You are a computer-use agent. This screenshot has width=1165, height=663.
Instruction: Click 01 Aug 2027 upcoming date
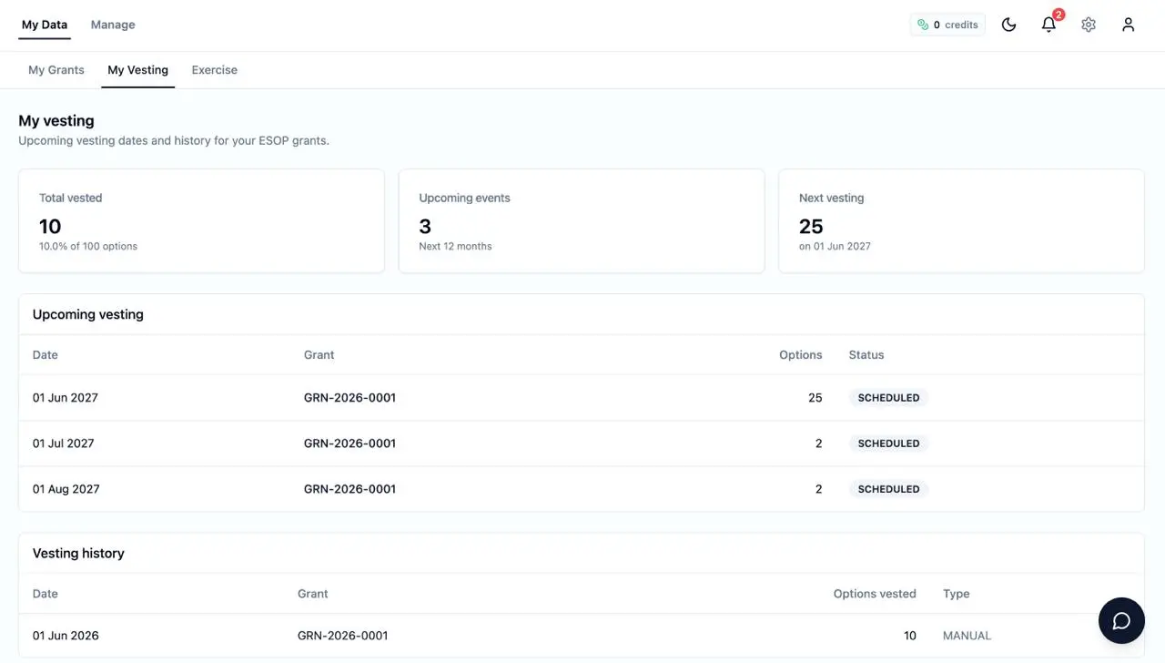tap(66, 489)
